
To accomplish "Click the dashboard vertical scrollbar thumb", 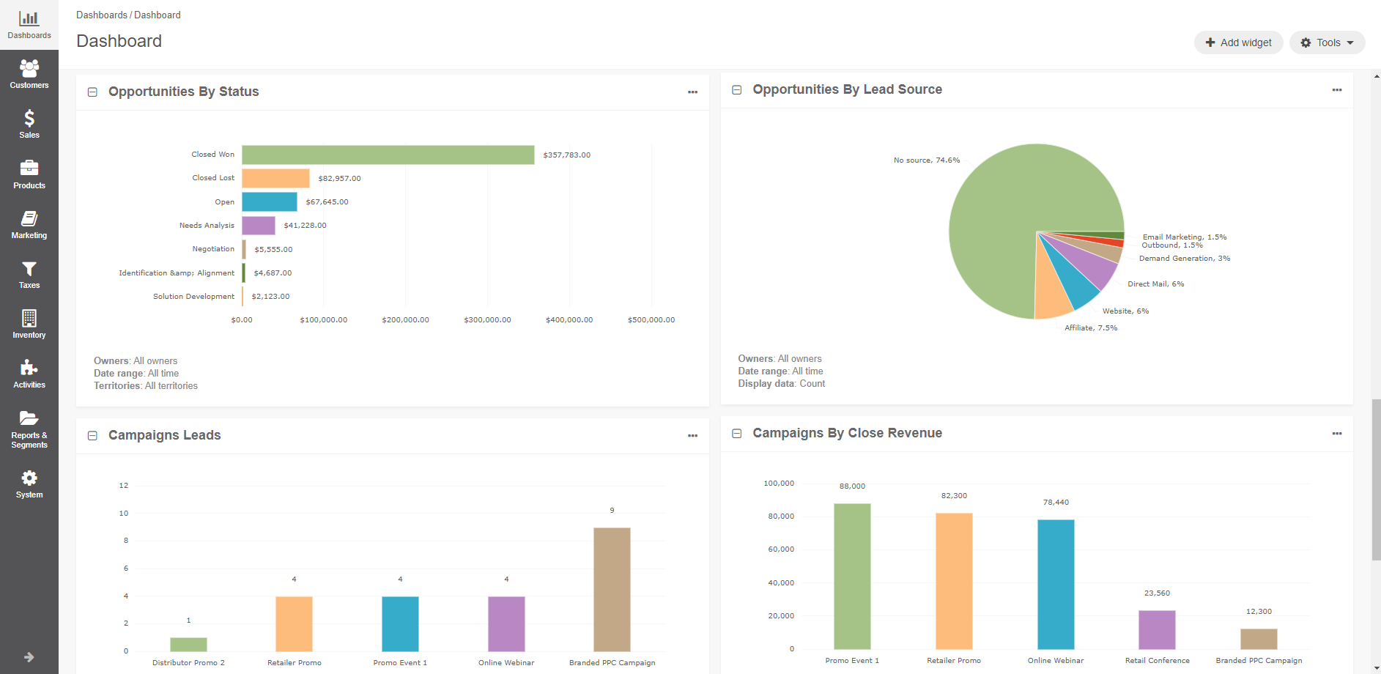I will [1376, 480].
